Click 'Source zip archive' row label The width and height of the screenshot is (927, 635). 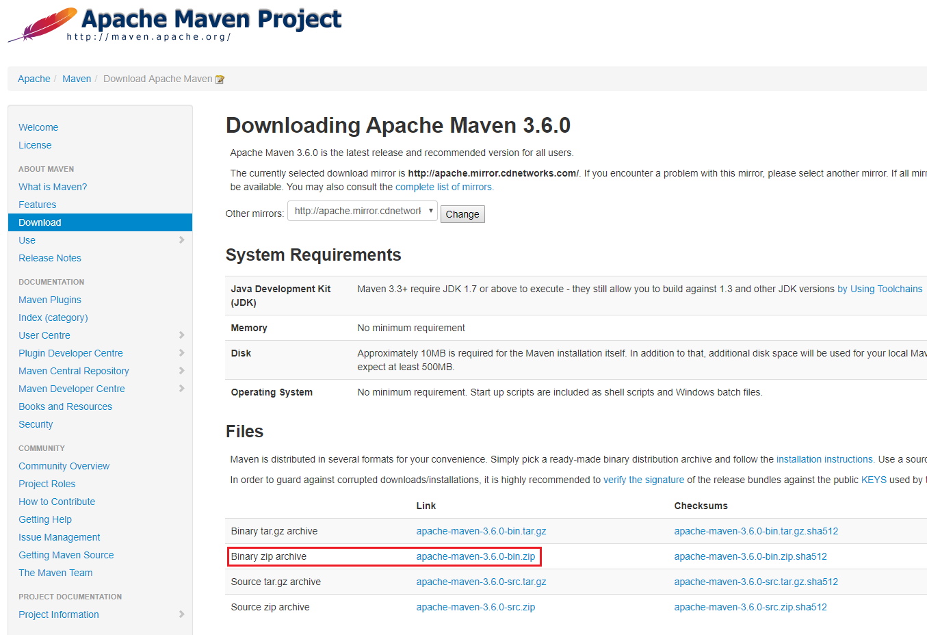[x=270, y=607]
